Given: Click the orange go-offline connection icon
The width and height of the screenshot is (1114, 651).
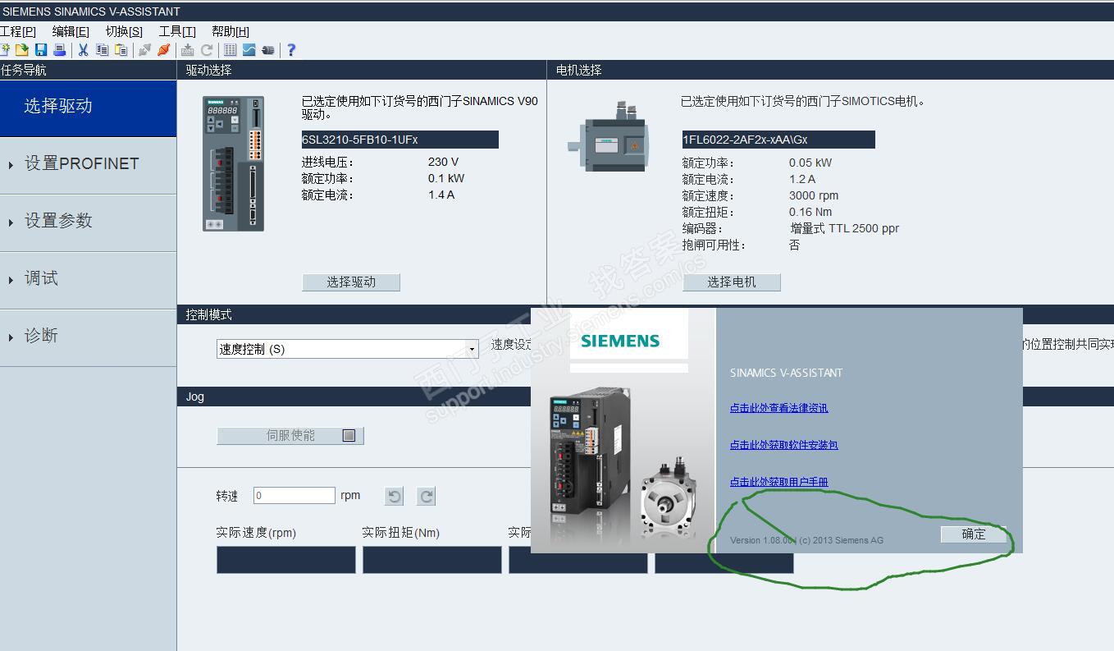Looking at the screenshot, I should (x=163, y=50).
